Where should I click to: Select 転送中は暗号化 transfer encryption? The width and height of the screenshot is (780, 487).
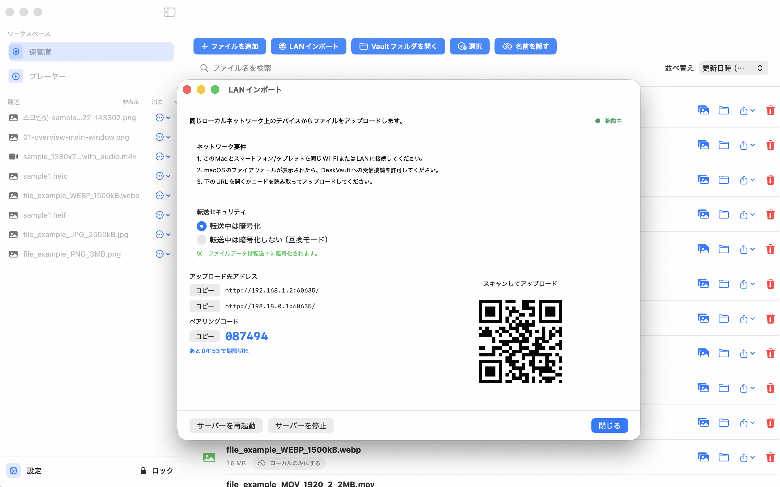tap(201, 226)
